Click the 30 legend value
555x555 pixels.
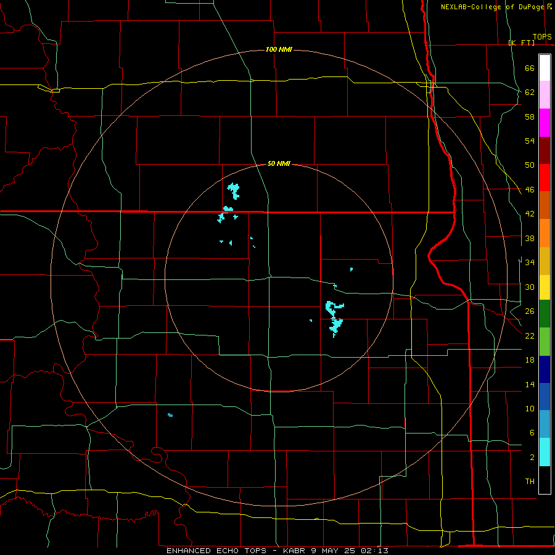pyautogui.click(x=530, y=287)
